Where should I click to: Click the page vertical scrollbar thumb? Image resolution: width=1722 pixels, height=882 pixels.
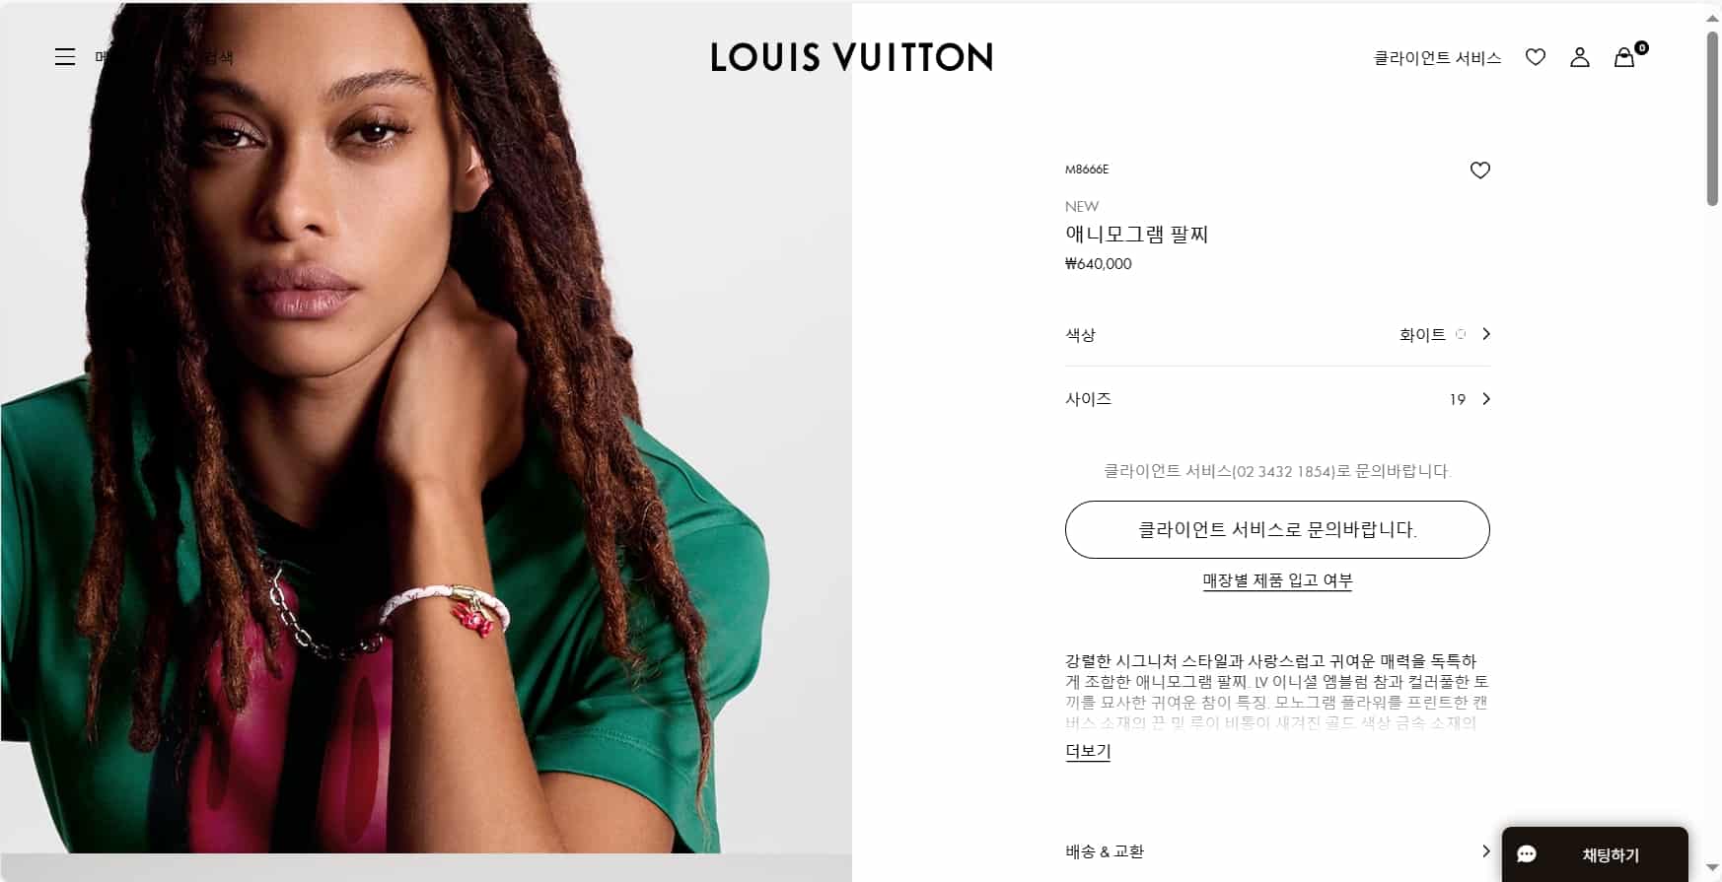point(1712,118)
